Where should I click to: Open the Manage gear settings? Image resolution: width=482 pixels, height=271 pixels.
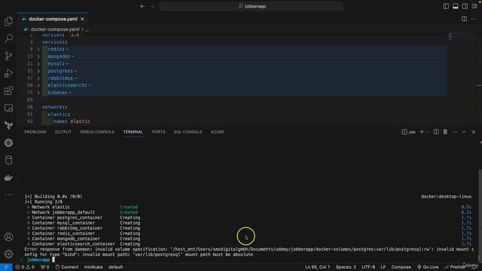pos(8,254)
